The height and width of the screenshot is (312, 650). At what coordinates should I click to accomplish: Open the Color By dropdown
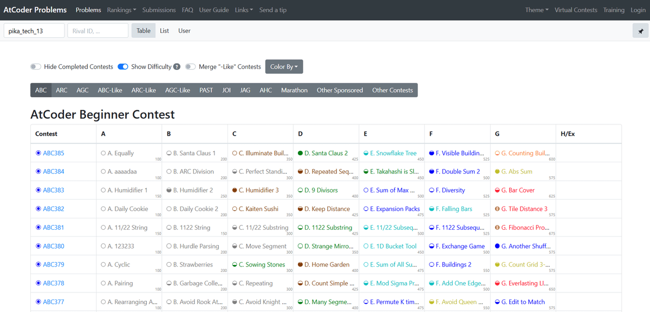point(284,67)
